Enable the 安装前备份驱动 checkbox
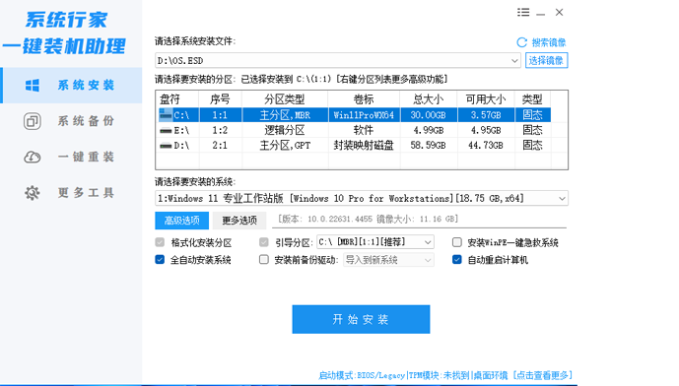The width and height of the screenshot is (679, 386). tap(264, 260)
